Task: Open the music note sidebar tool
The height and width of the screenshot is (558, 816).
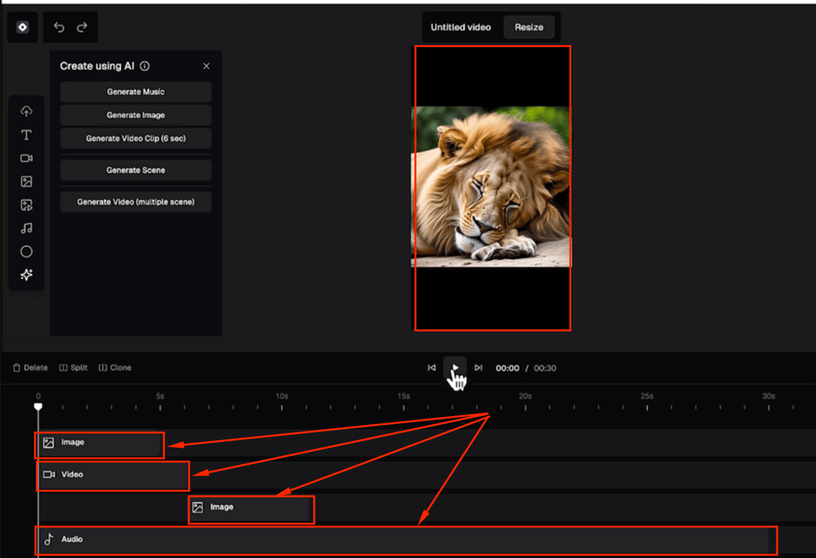Action: 27,228
